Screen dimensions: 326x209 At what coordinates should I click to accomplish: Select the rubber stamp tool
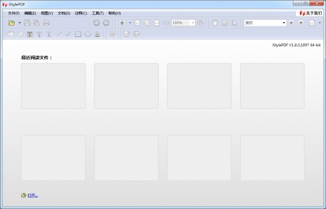coord(97,34)
